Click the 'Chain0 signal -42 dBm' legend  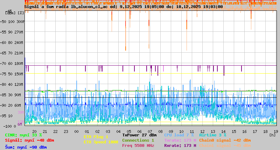[225, 140]
